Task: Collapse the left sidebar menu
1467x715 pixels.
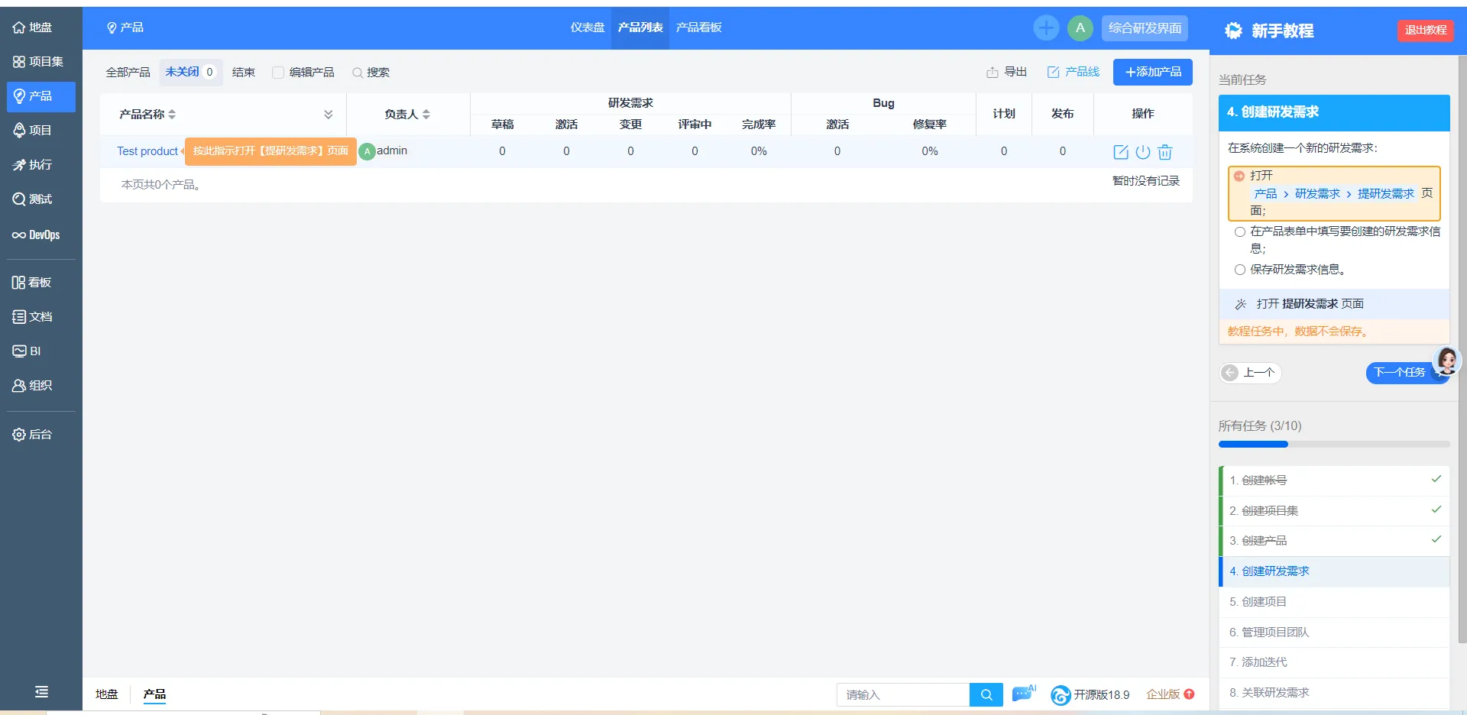Action: [41, 692]
